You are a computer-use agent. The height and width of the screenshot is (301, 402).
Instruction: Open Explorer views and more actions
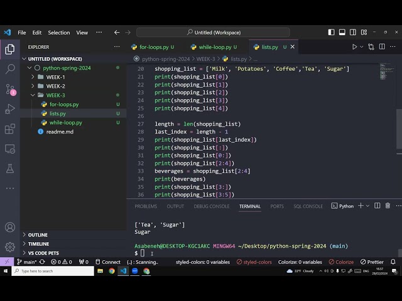(117, 46)
